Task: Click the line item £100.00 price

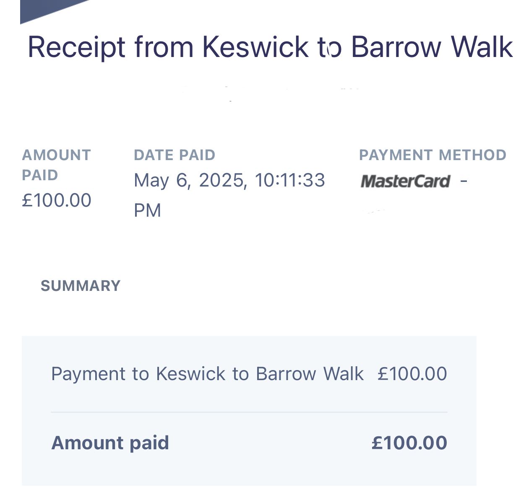Action: pyautogui.click(x=412, y=374)
